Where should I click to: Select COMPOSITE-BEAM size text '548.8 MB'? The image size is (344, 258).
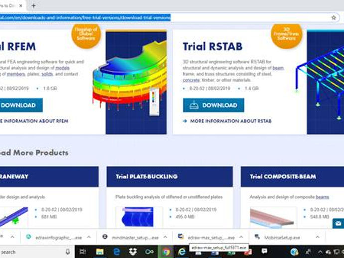coord(320,217)
